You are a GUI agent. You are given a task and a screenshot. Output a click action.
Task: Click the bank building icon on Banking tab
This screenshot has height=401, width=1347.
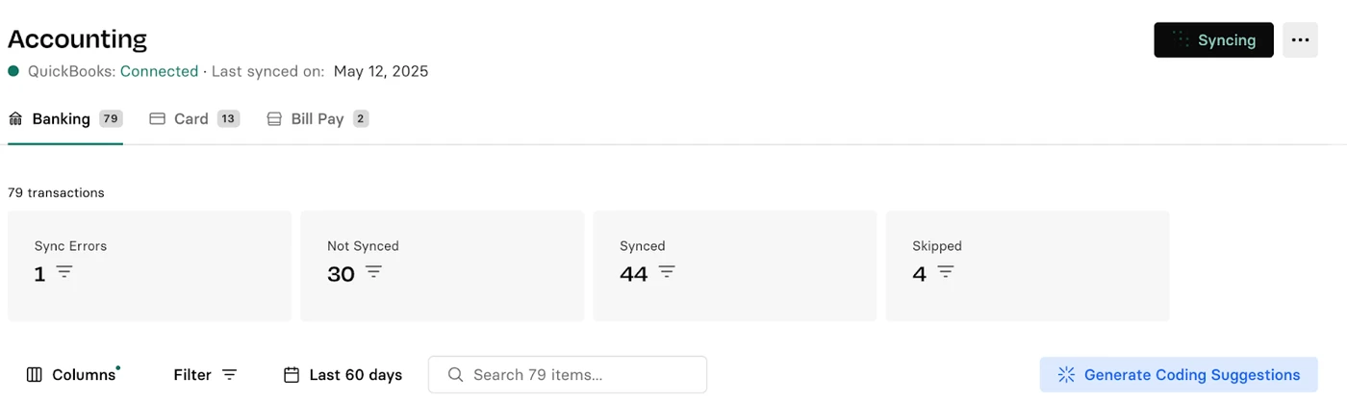(15, 119)
